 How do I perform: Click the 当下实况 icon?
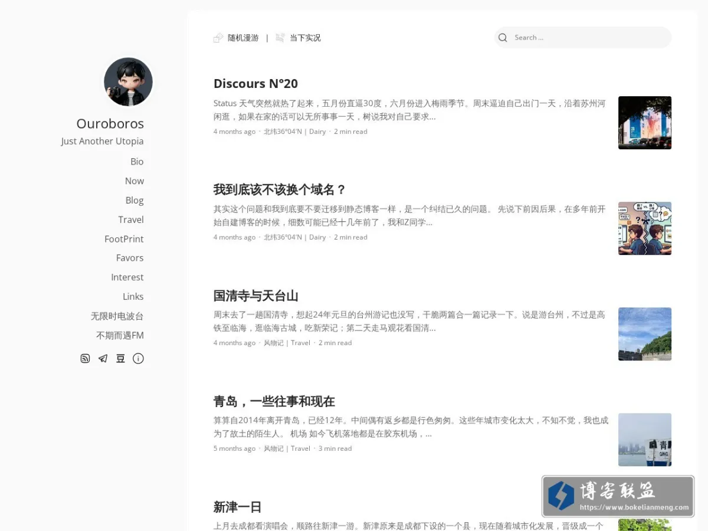(x=280, y=38)
